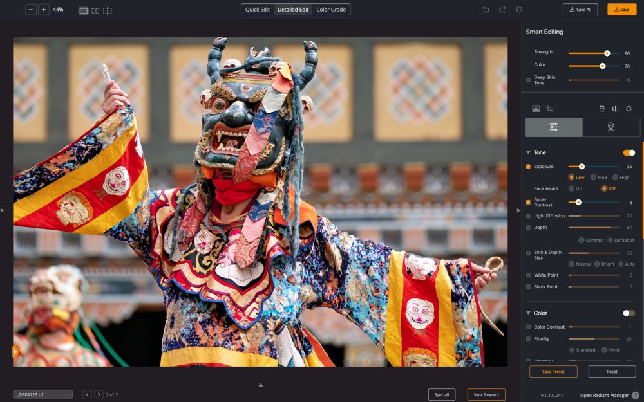Switch to Detailed Edit tab
This screenshot has height=402, width=644.
(293, 10)
